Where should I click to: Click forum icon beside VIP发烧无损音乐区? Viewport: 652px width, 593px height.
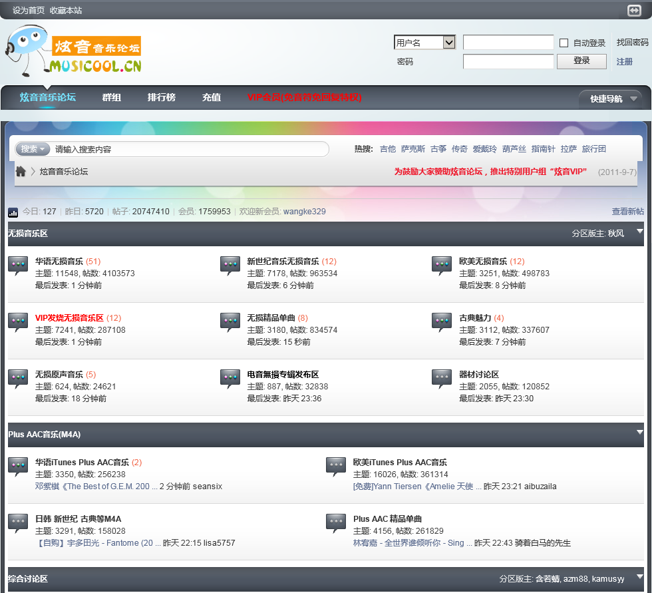click(19, 322)
